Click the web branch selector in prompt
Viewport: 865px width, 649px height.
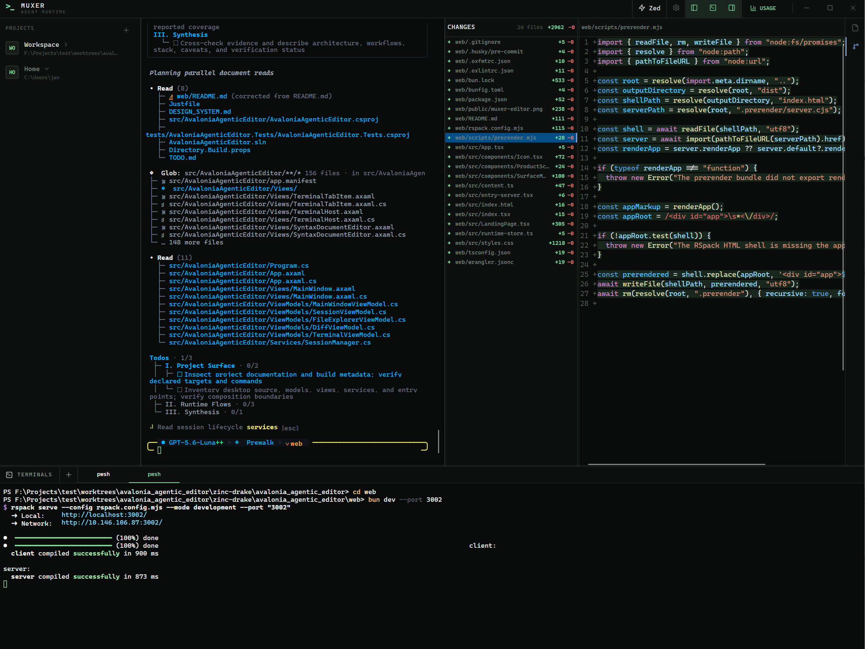294,444
